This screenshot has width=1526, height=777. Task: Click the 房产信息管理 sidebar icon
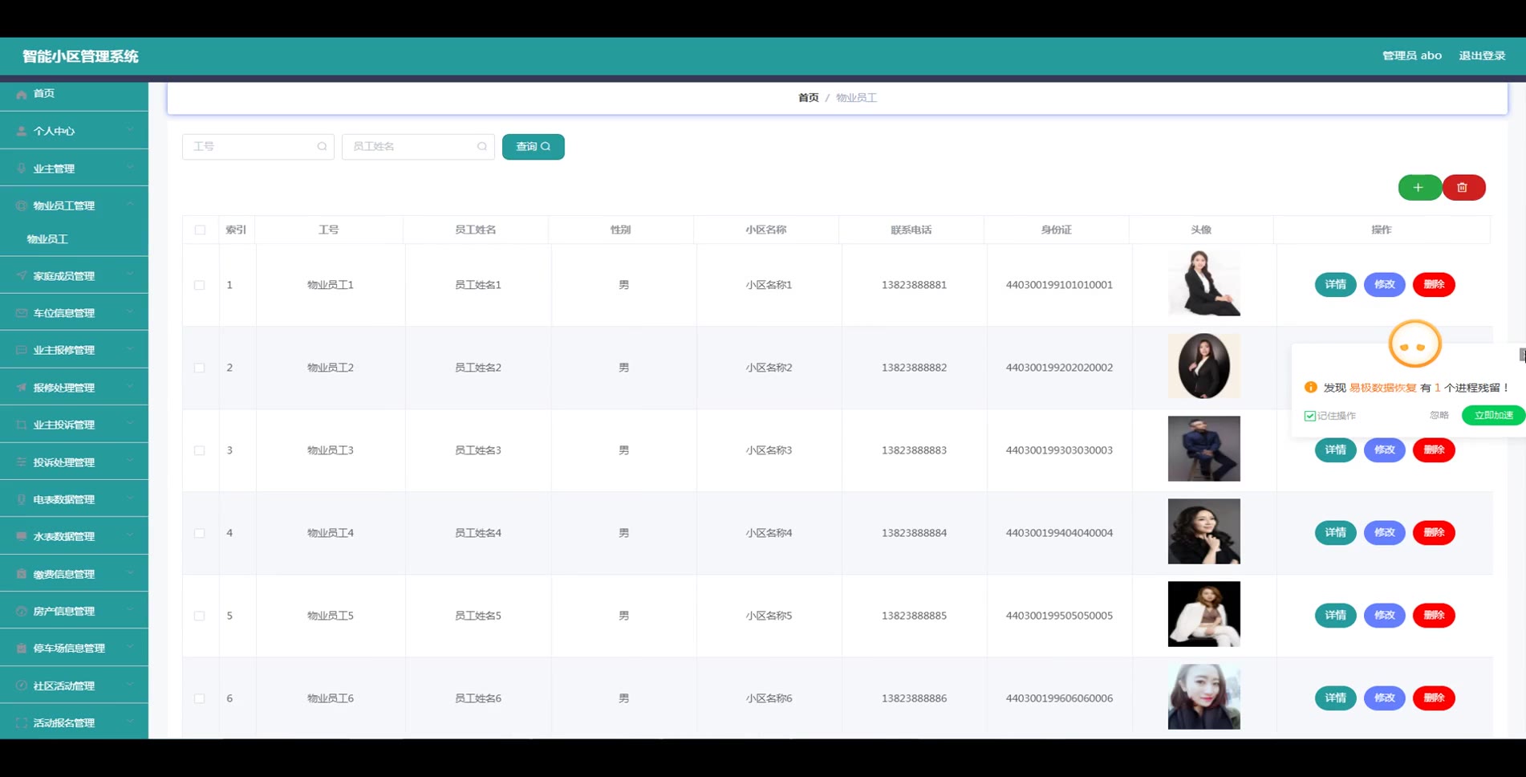(x=22, y=611)
